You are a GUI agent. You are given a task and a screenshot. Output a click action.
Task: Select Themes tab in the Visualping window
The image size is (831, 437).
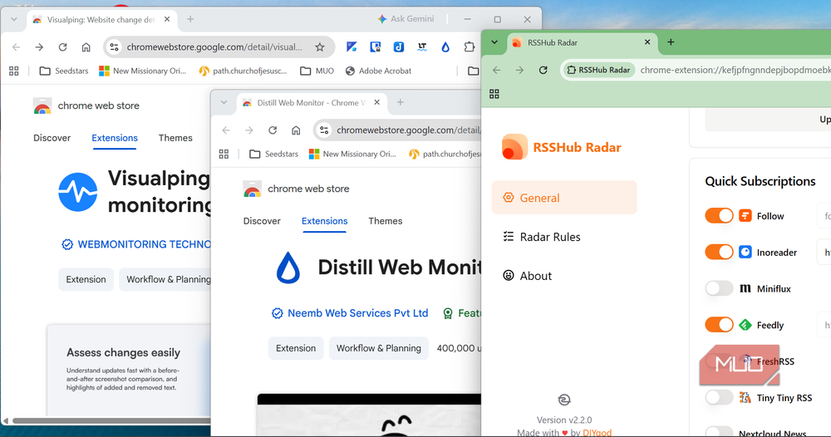point(175,138)
